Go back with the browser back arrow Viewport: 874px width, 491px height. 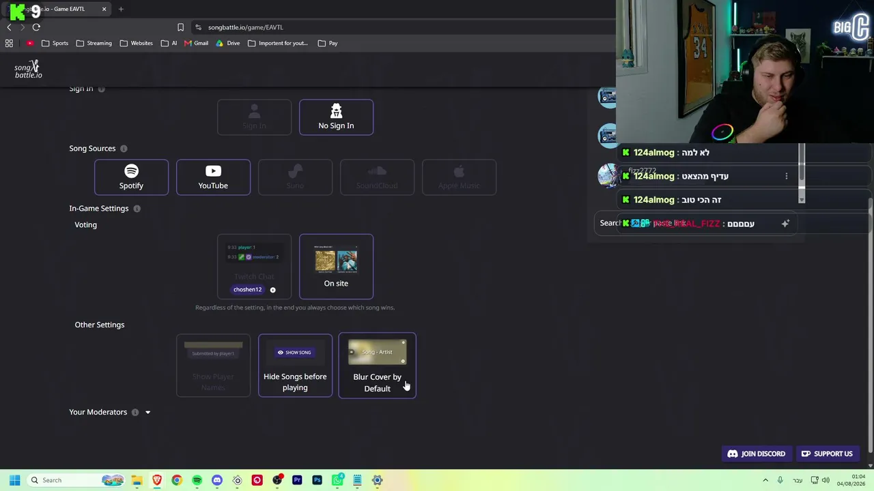click(x=9, y=27)
